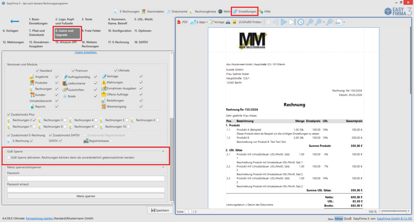This screenshot has height=222, width=414.
Task: Open the E-Rechnungen menu
Action: 127,12
